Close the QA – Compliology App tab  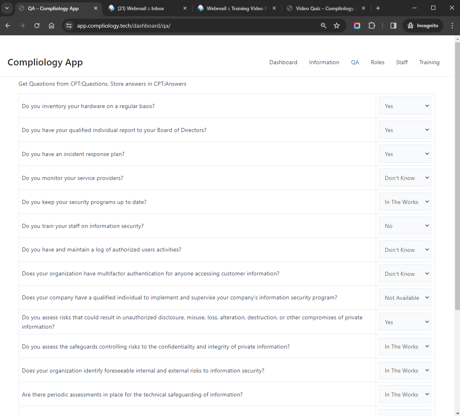point(96,8)
